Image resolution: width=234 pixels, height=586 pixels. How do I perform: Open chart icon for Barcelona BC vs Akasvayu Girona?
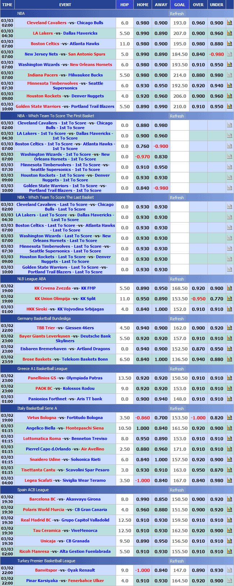tap(229, 499)
